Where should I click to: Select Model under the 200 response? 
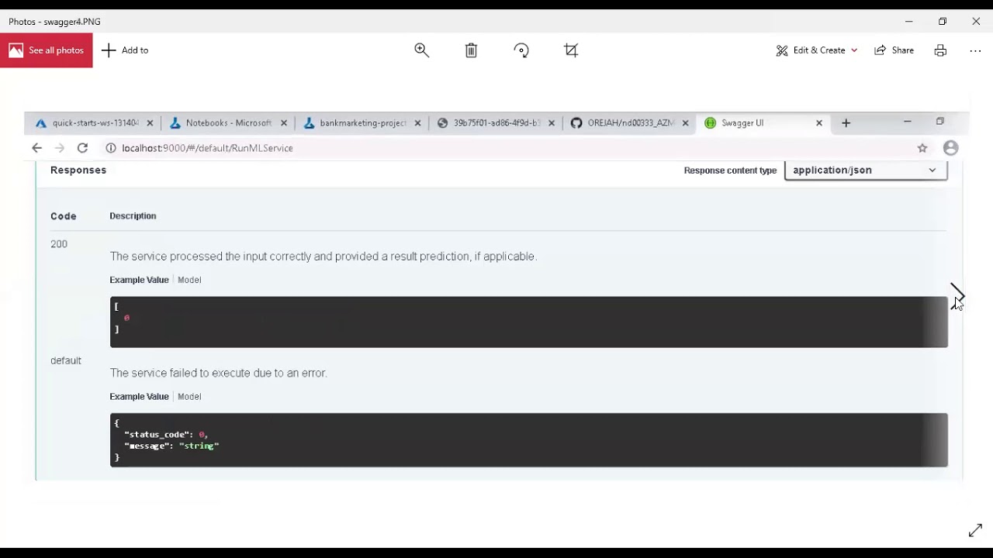(189, 280)
